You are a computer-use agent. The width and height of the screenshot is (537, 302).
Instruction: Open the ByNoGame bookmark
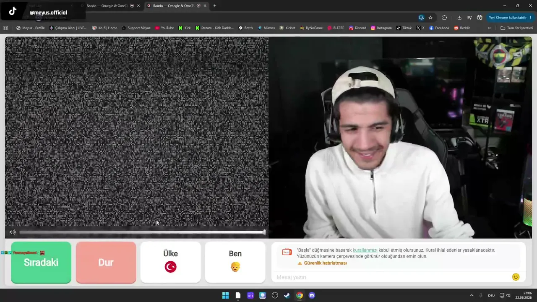pos(311,28)
